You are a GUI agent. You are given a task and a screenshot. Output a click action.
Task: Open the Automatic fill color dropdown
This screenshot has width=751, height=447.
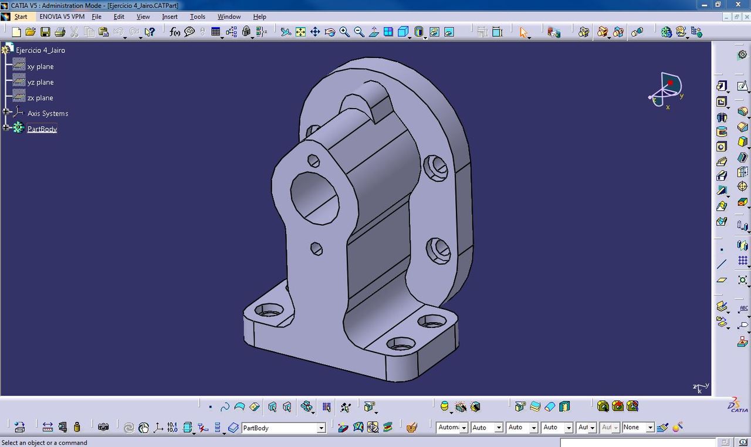(x=464, y=428)
